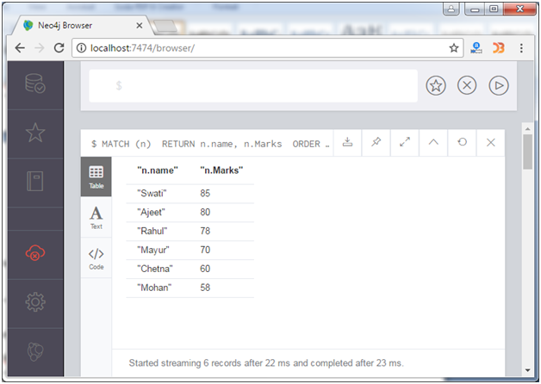Bookmark this page in Chrome address bar
The width and height of the screenshot is (541, 384).
click(x=454, y=48)
